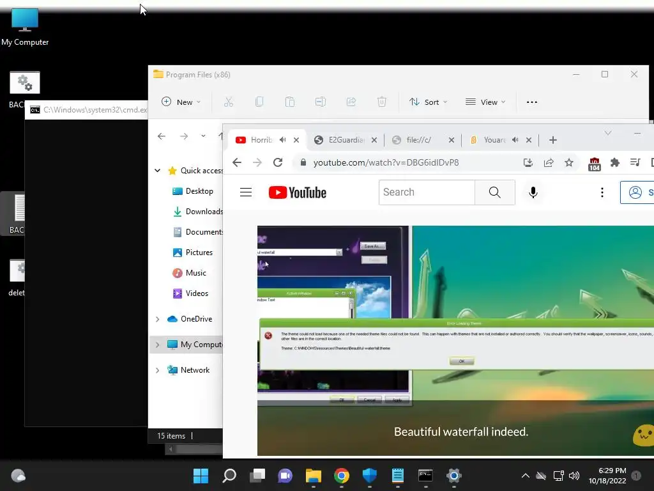Click the browser Forward arrow
This screenshot has height=491, width=654.
click(257, 162)
